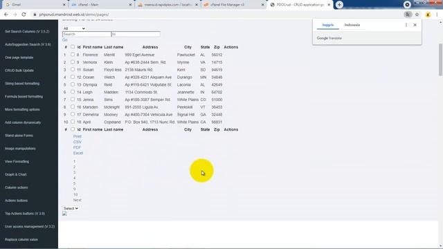443x249 pixels.
Task: Check the row for Marsden Mcknight
Action: (x=73, y=107)
